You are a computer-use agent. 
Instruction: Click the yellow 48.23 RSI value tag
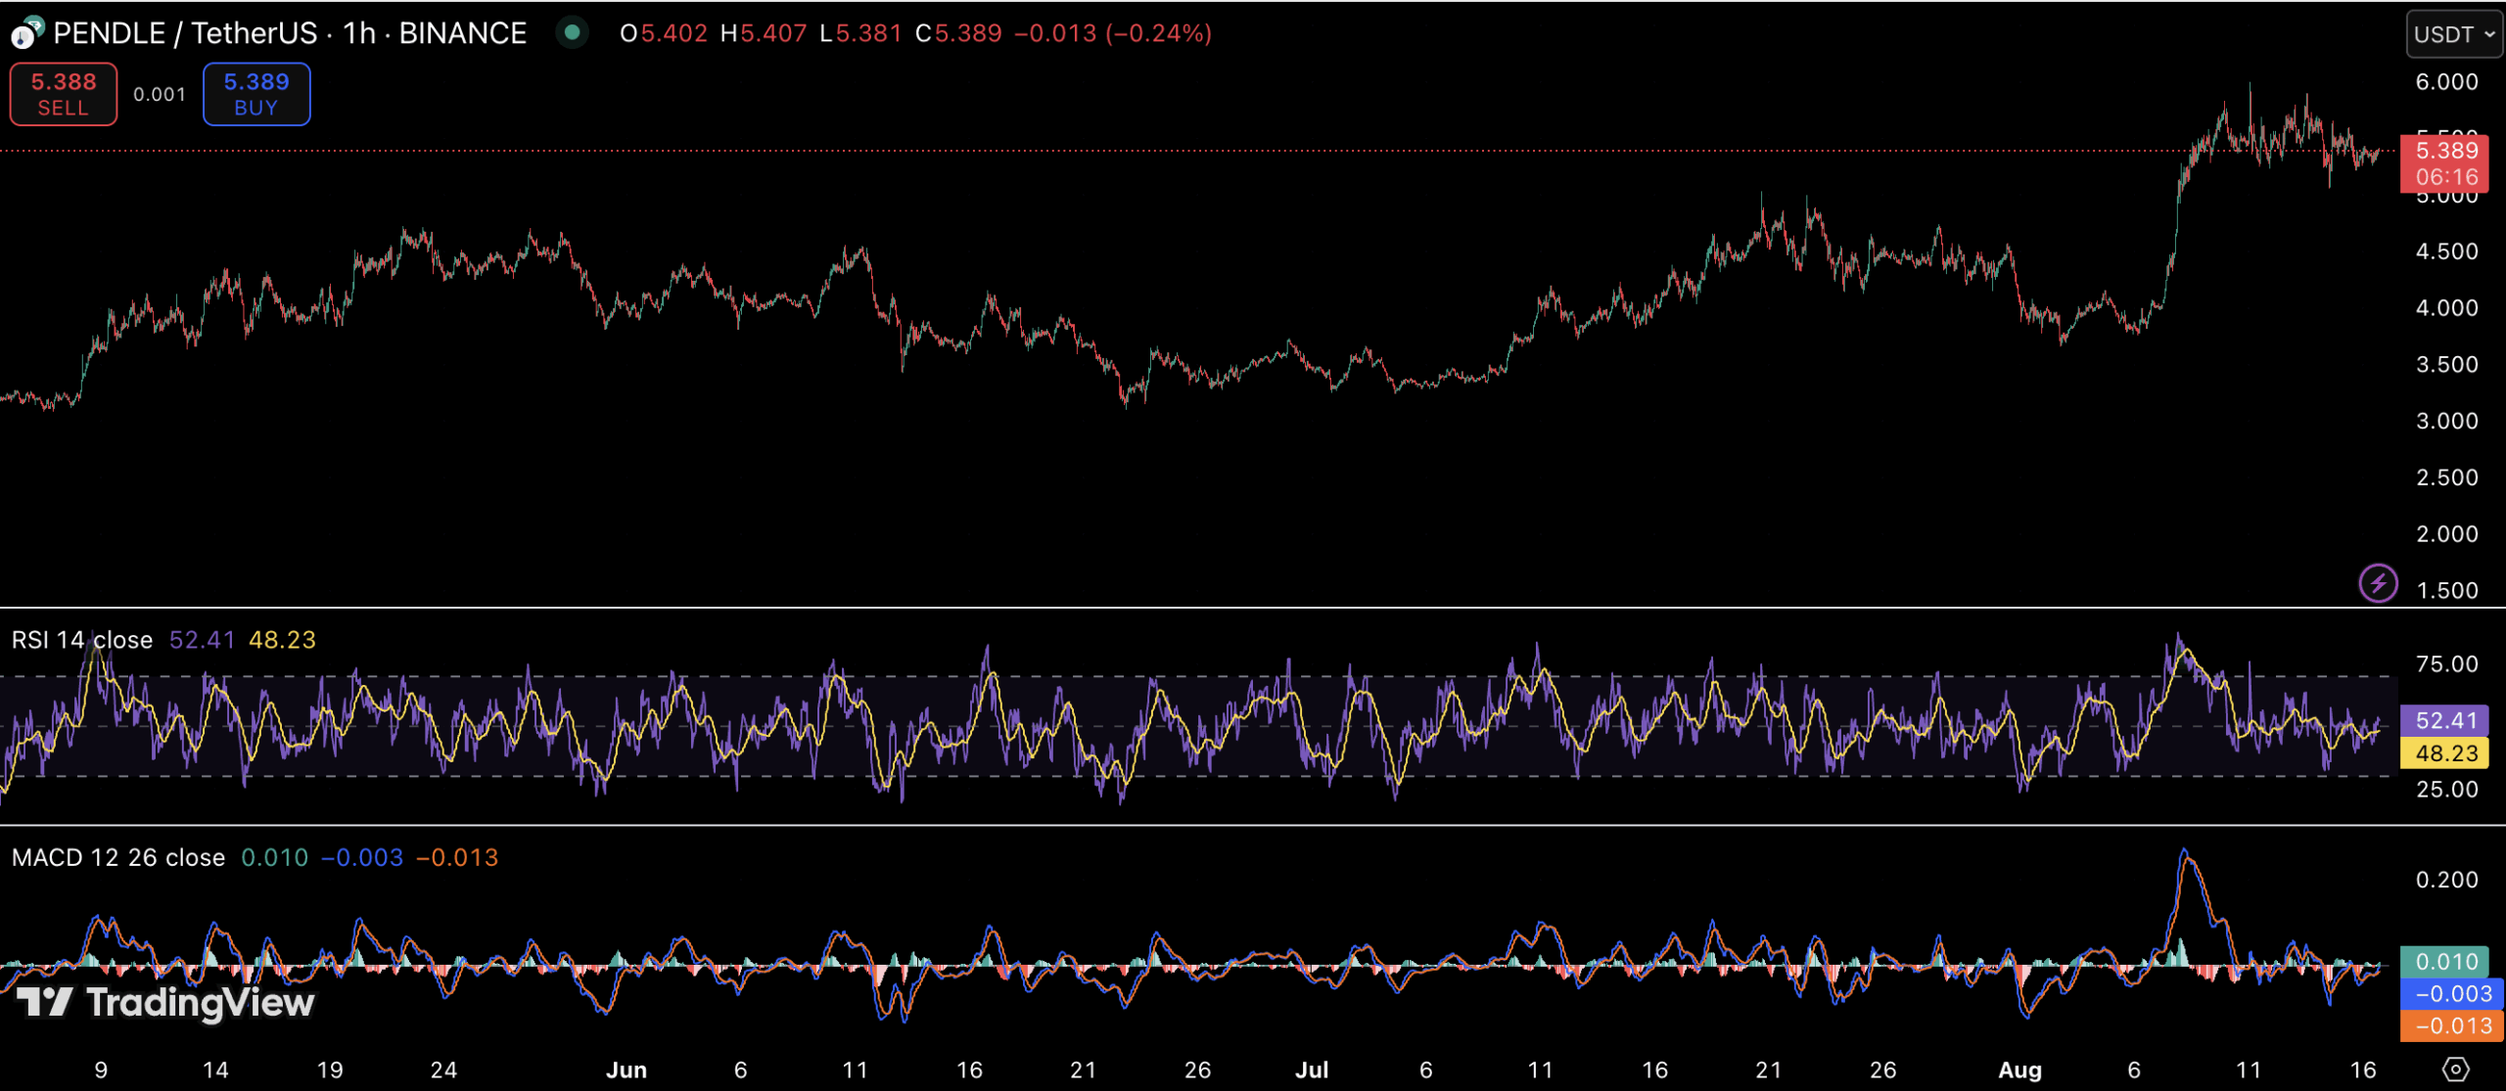[x=2446, y=753]
